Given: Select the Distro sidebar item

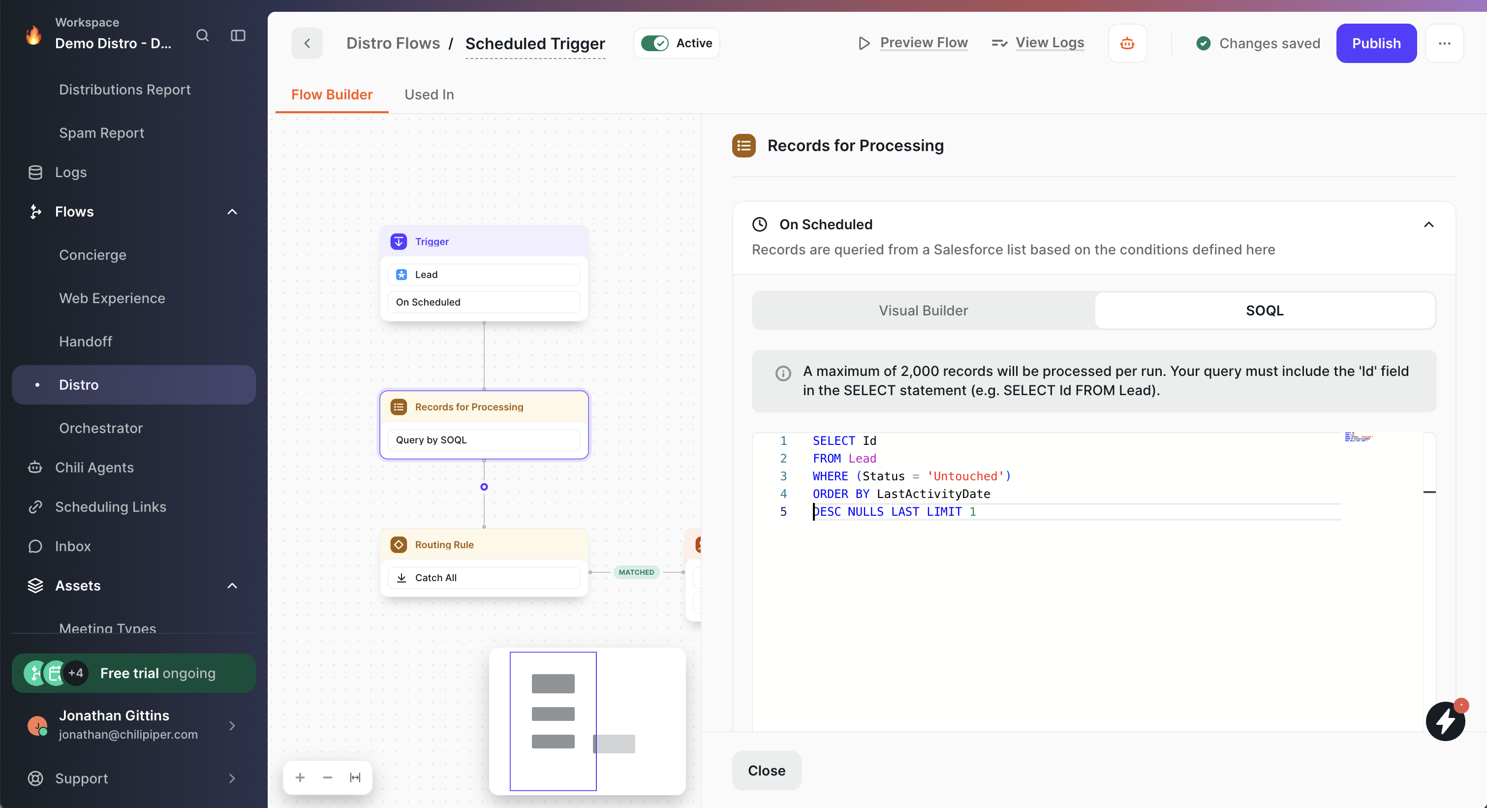Looking at the screenshot, I should (134, 385).
